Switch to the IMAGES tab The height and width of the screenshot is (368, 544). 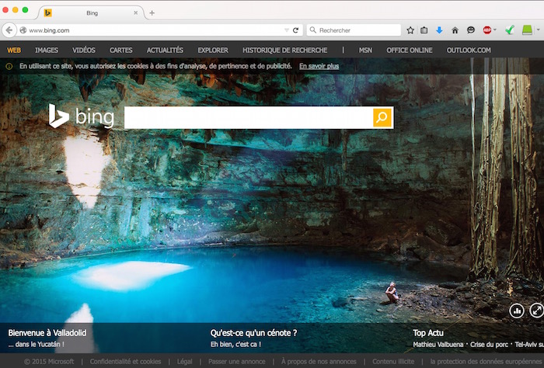[x=47, y=50]
